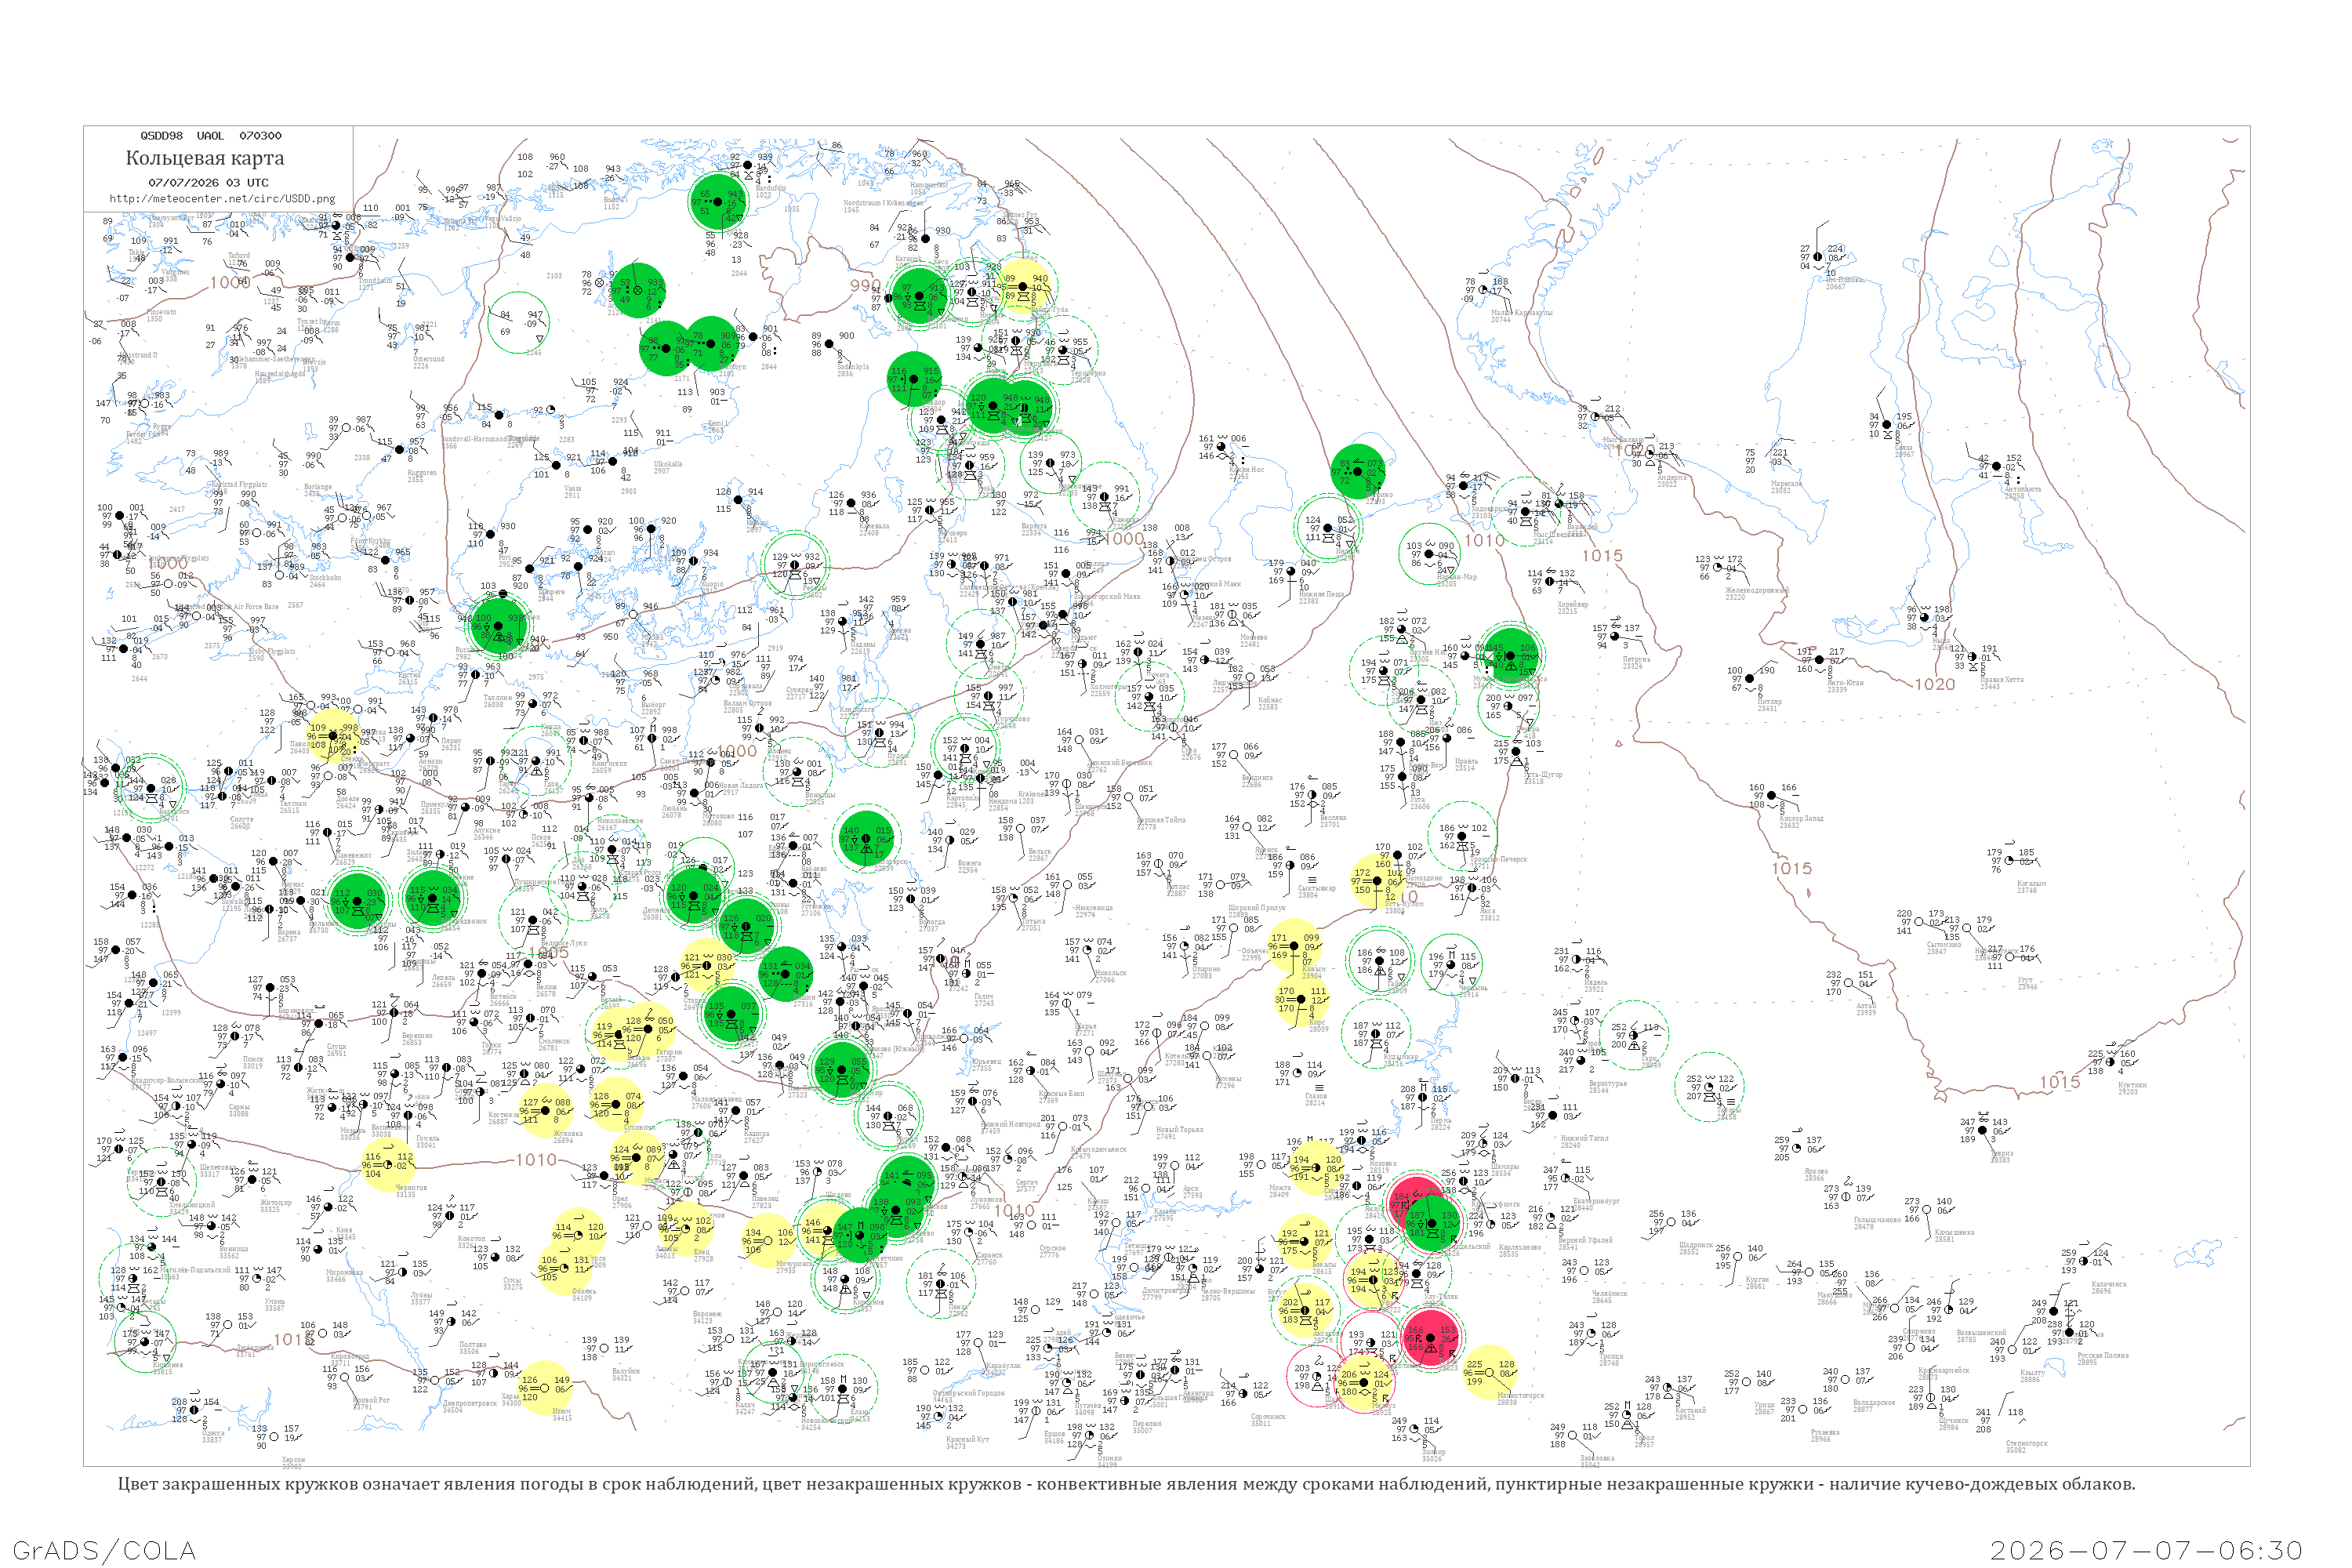Click the station label 'Сеяха 20967'
Viewport: 2352px width, 1568px height.
tap(1904, 451)
